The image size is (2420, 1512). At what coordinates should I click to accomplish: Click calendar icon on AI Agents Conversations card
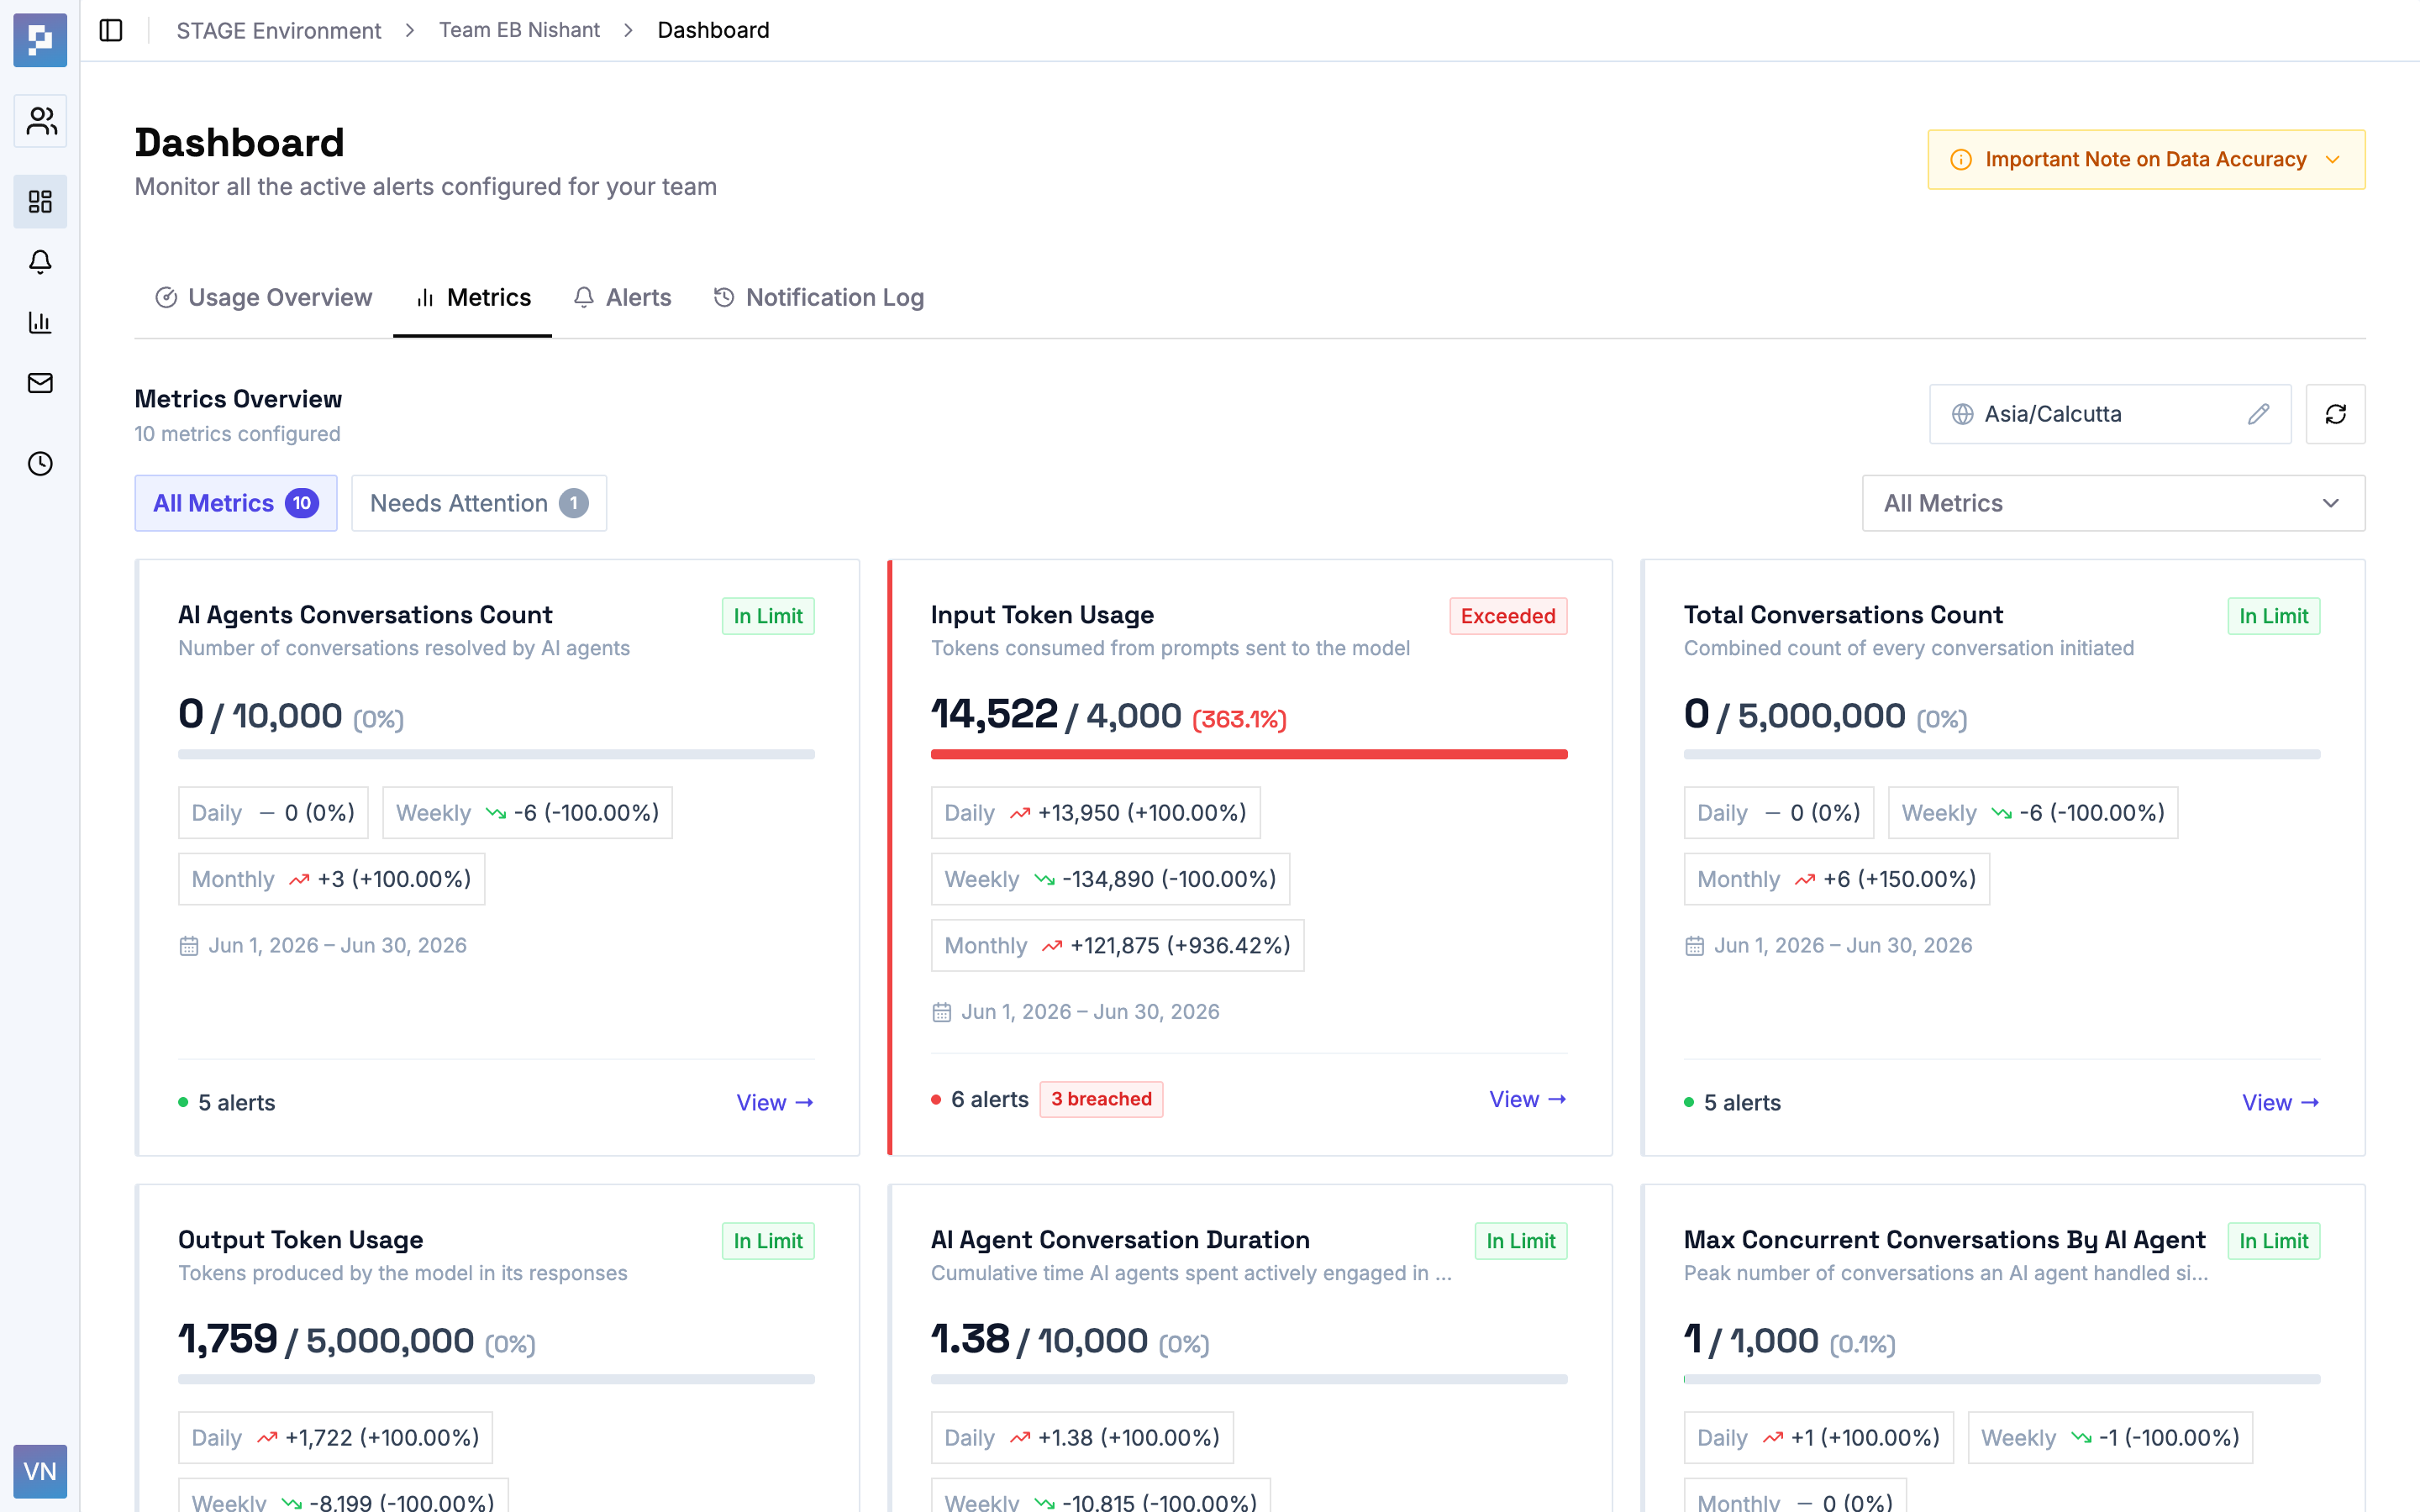click(189, 946)
